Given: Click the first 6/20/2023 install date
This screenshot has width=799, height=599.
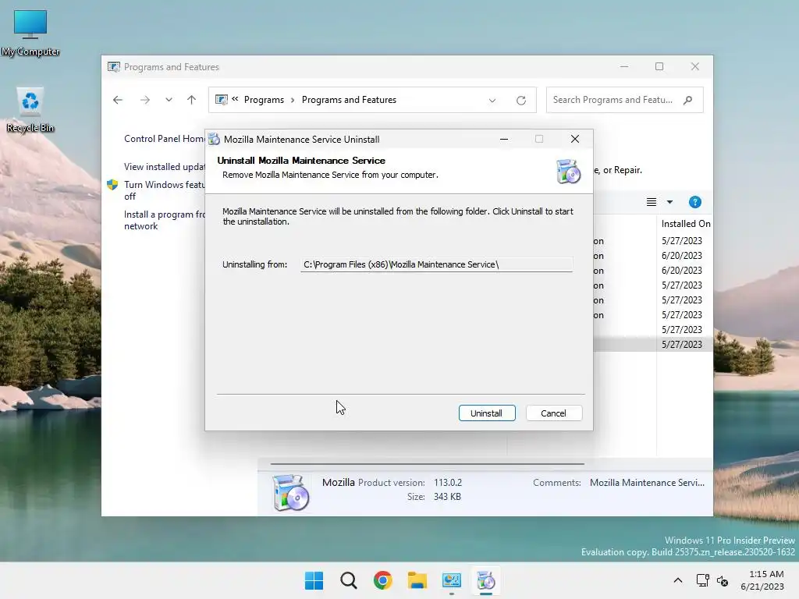Looking at the screenshot, I should (x=682, y=255).
